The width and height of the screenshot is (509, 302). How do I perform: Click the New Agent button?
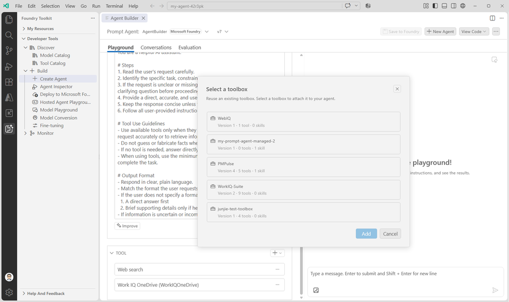[440, 32]
